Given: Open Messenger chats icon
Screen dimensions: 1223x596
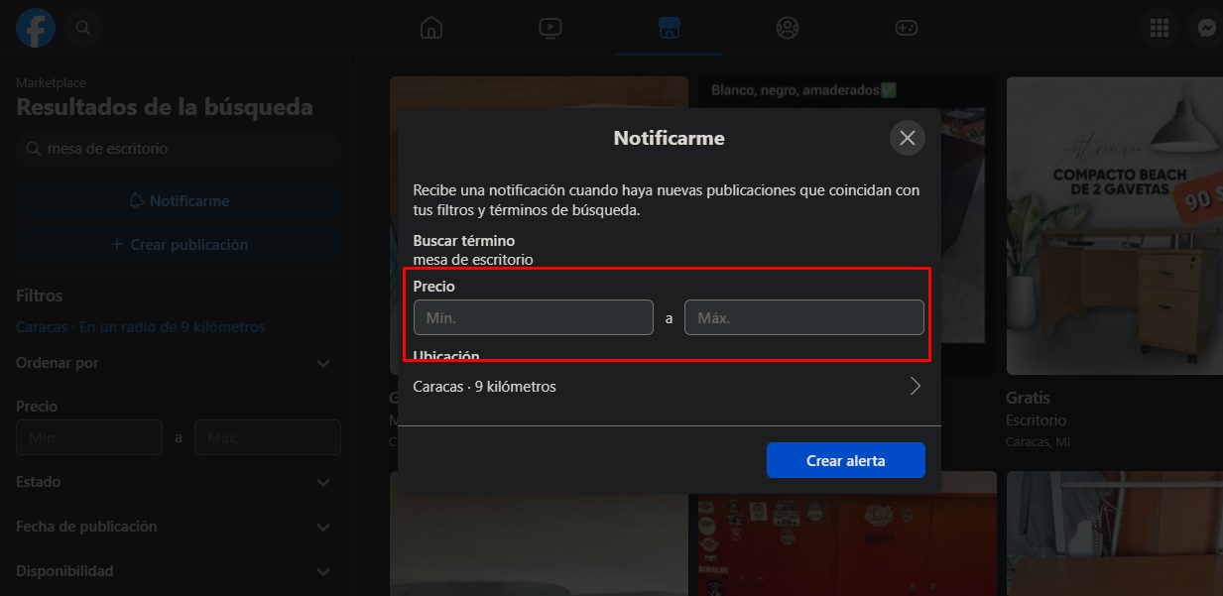Looking at the screenshot, I should point(1206,28).
